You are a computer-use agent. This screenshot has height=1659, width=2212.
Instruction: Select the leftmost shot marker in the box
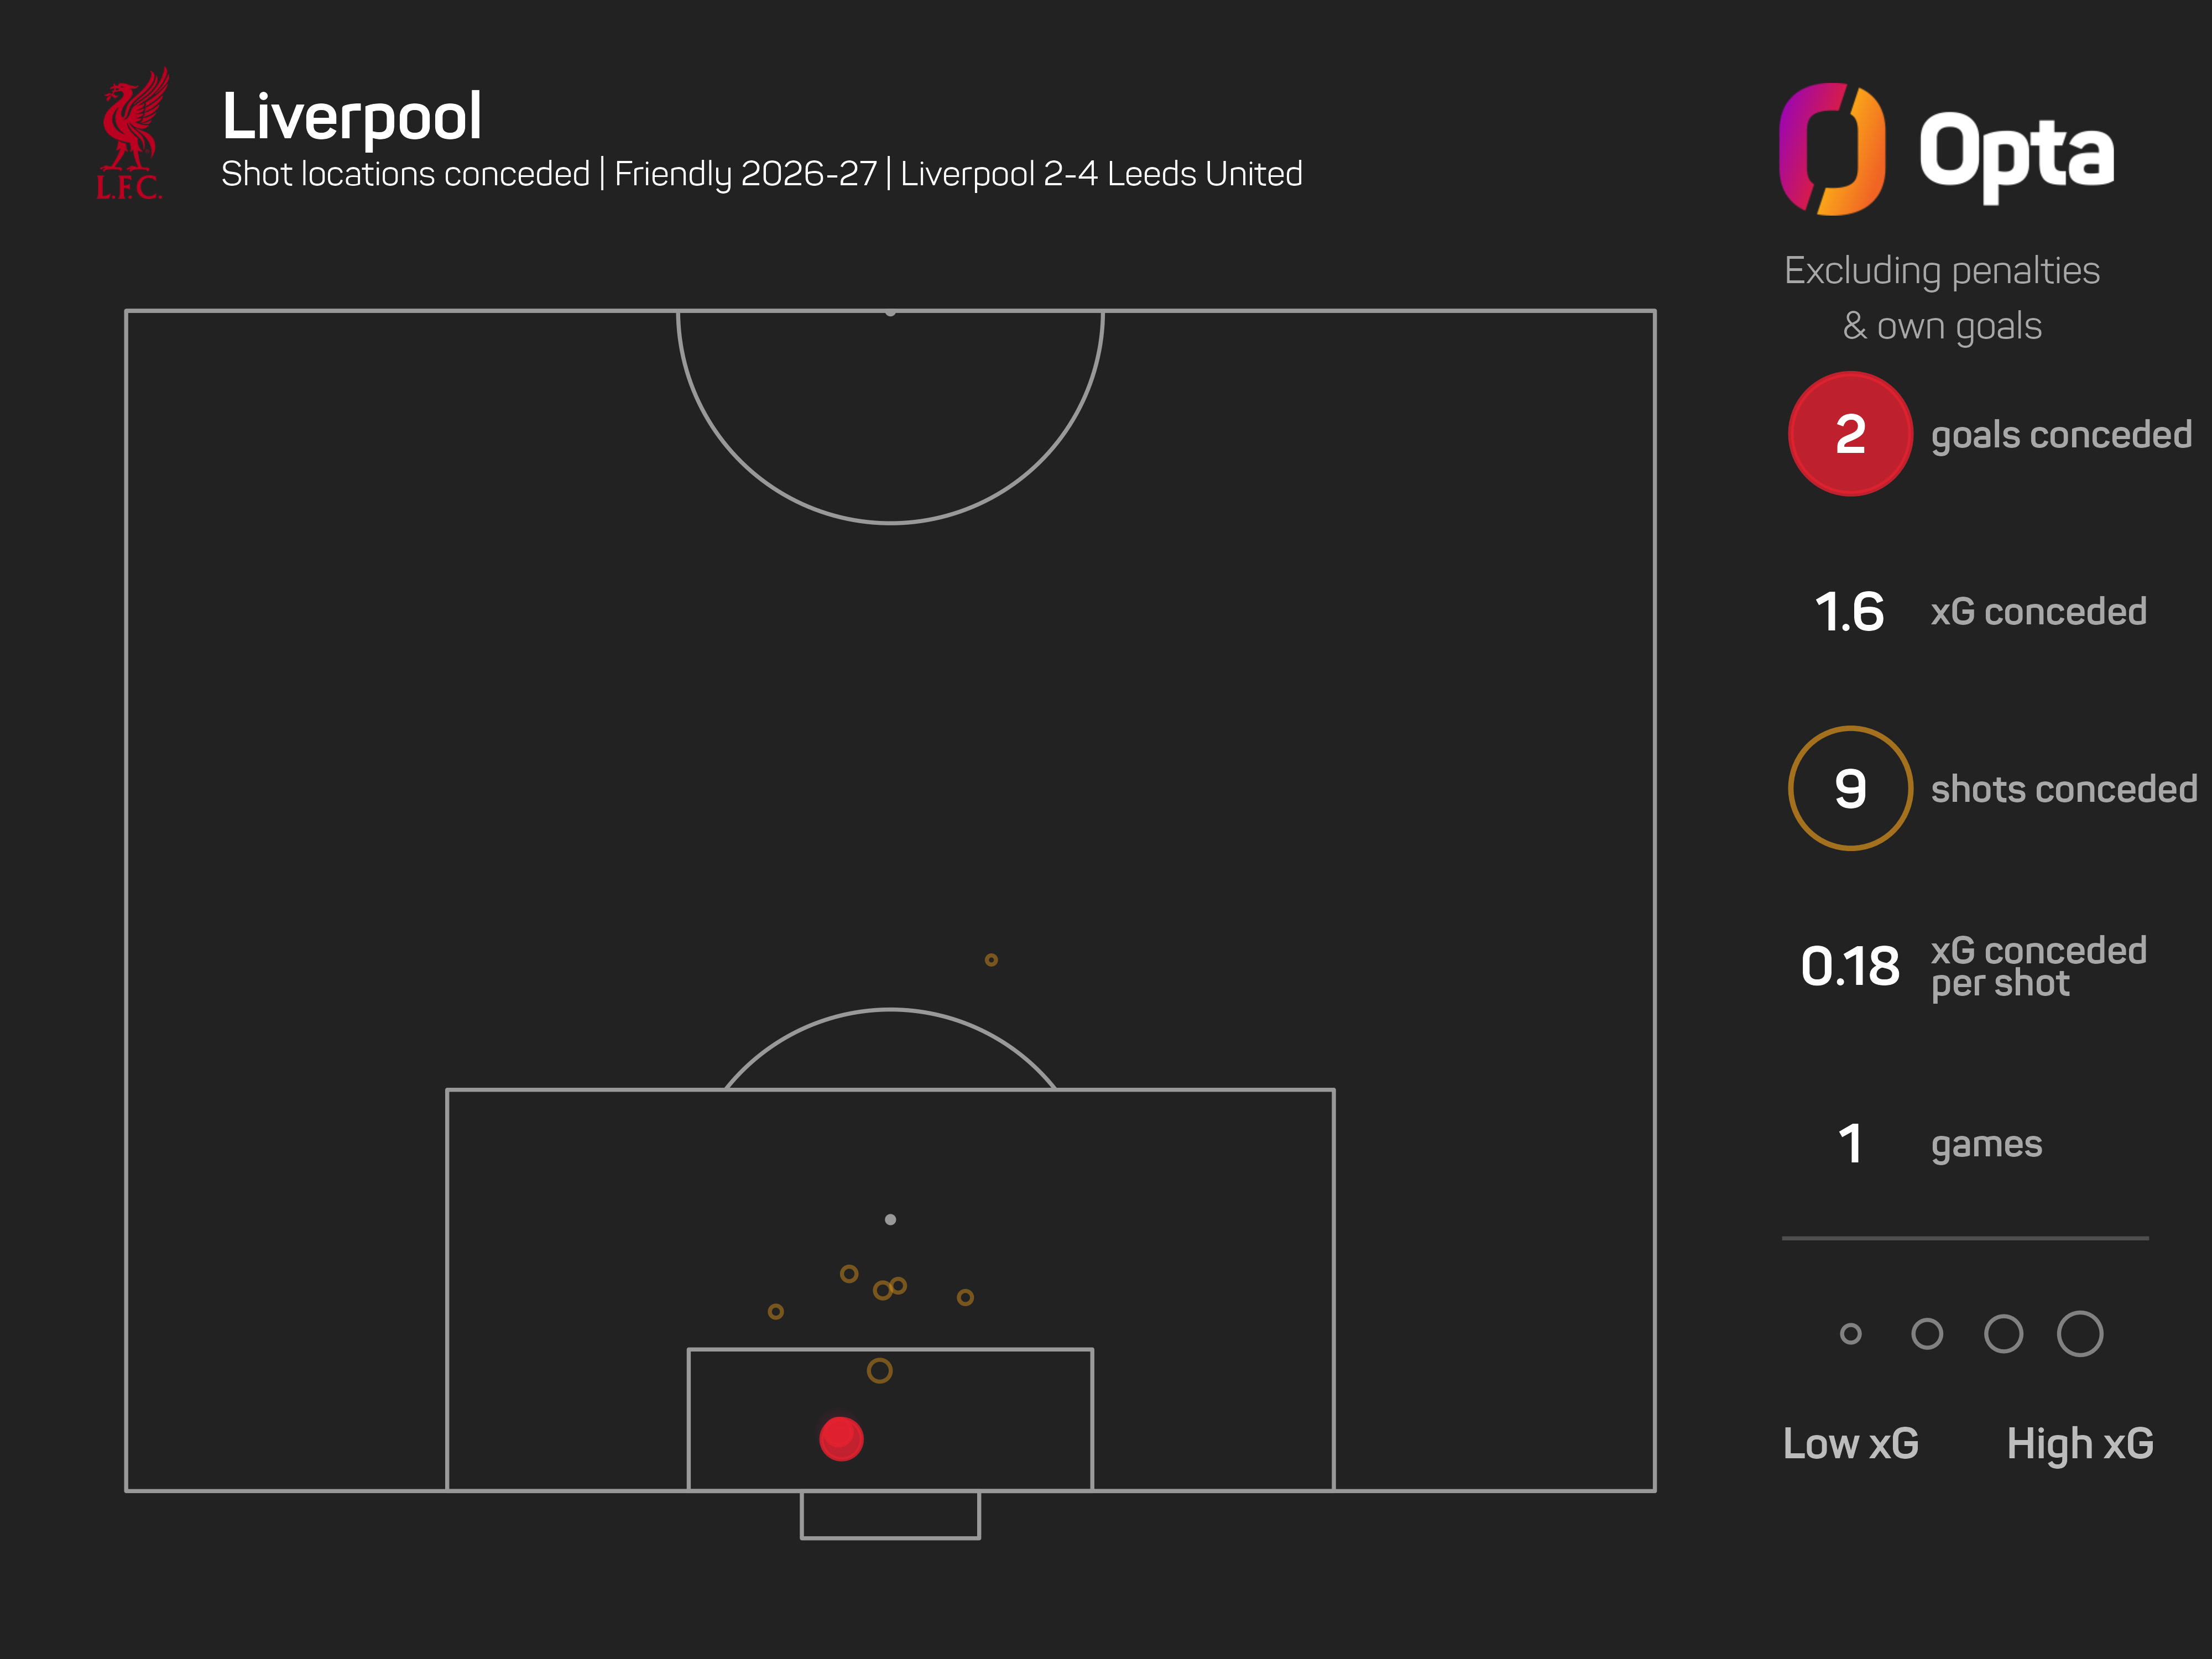tap(775, 1311)
